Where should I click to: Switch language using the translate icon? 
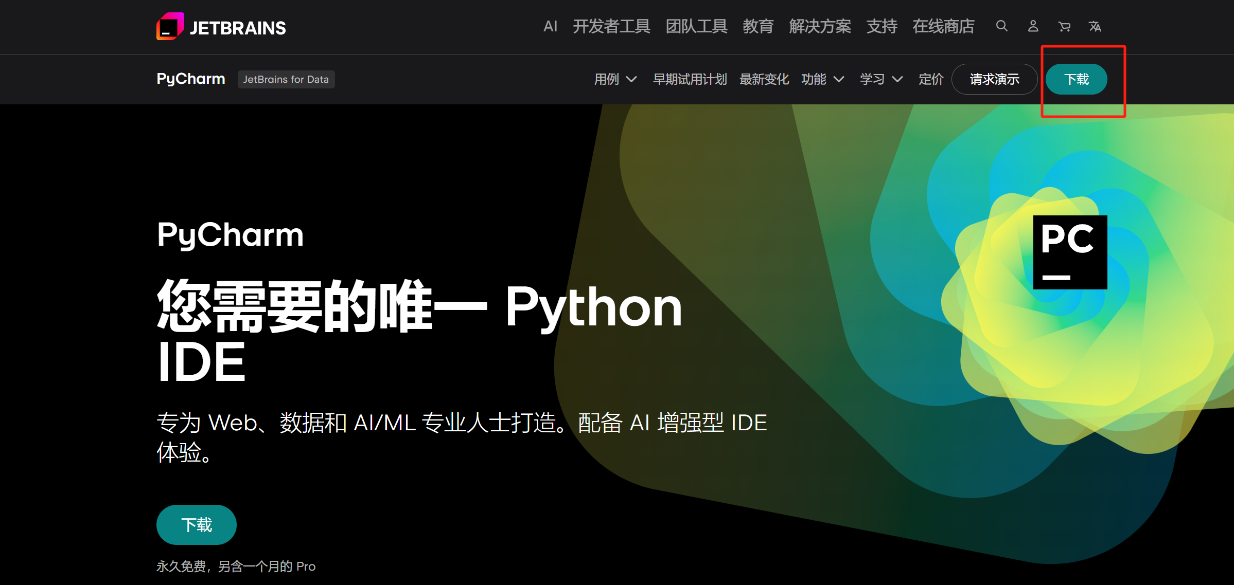[1095, 26]
